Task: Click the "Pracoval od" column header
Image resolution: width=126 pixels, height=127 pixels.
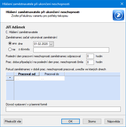Action: 27,74
